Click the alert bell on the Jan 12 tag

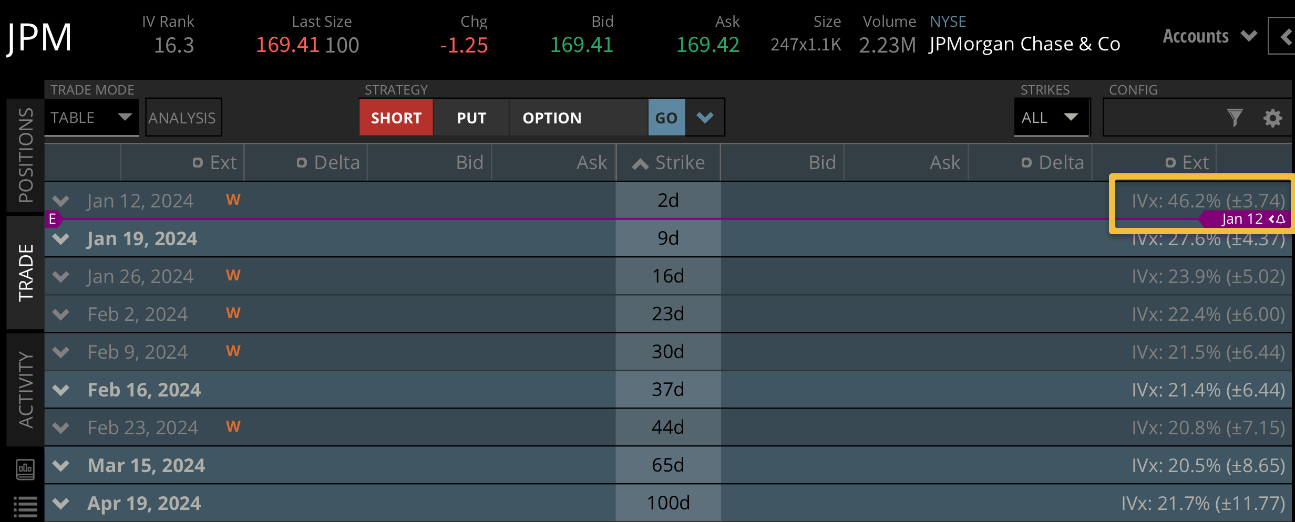pyautogui.click(x=1280, y=219)
